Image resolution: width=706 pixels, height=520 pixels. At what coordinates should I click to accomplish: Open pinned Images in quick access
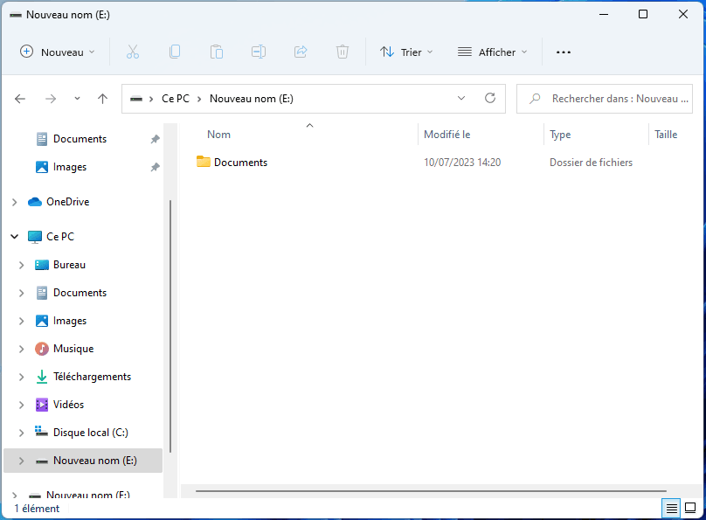[69, 167]
